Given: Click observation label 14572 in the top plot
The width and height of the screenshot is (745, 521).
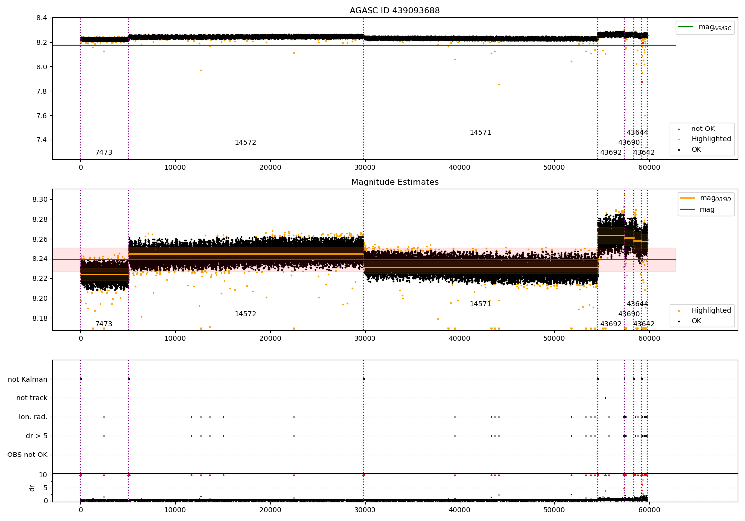Looking at the screenshot, I should [x=245, y=143].
